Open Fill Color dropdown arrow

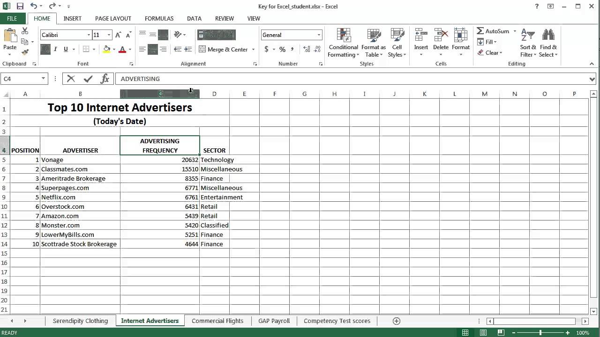click(114, 49)
